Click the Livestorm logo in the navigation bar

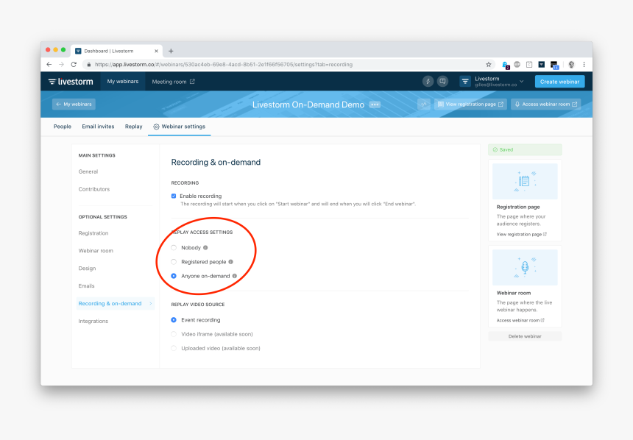coord(71,82)
